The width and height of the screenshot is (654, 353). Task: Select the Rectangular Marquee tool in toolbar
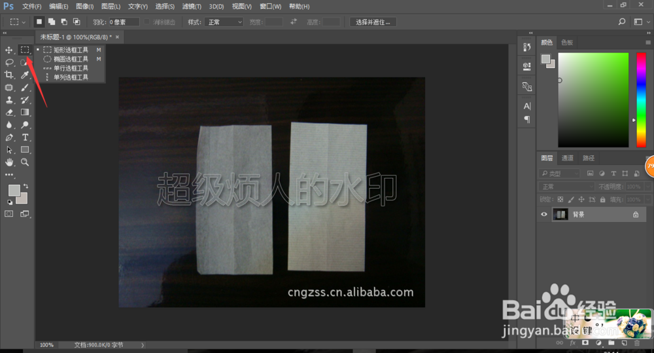(25, 50)
